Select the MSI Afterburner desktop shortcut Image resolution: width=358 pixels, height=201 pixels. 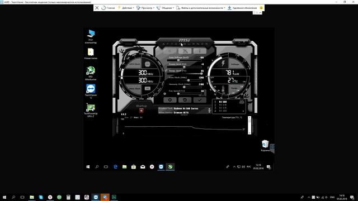pos(91,73)
